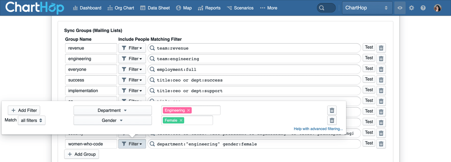Screen dimensions: 451x162
Task: Delete the engineering group
Action: tap(381, 59)
